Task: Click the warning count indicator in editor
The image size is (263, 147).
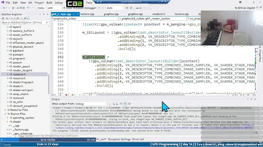Action: [x=73, y=95]
